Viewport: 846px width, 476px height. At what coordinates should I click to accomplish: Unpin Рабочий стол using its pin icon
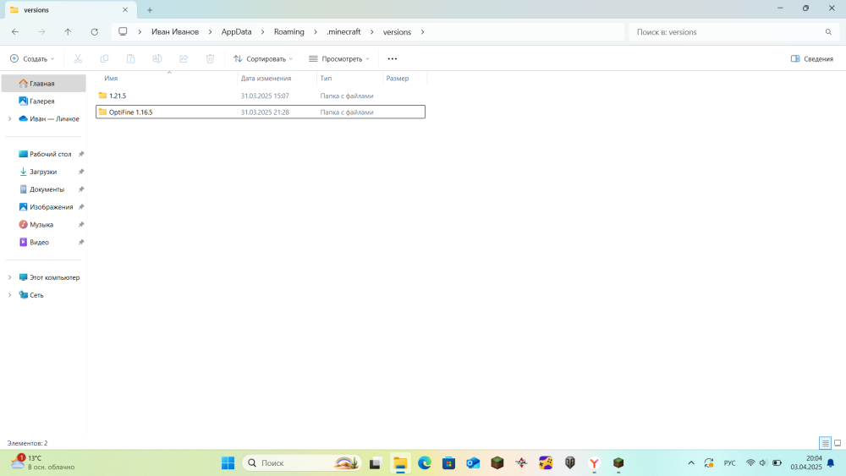click(x=81, y=154)
